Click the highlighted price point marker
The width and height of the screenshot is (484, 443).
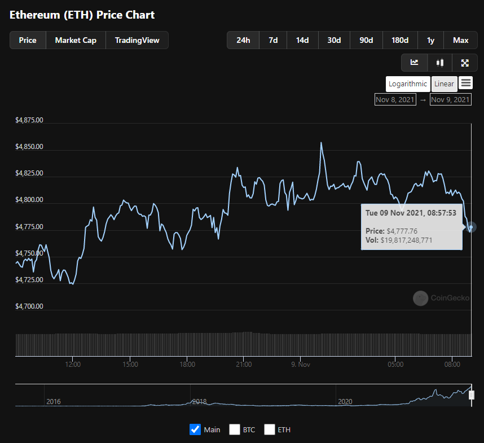[x=471, y=227]
